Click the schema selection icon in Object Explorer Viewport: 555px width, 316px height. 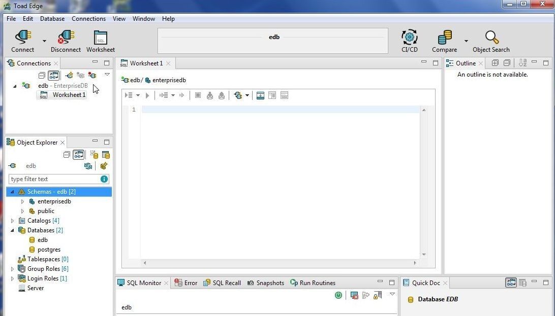(94, 155)
